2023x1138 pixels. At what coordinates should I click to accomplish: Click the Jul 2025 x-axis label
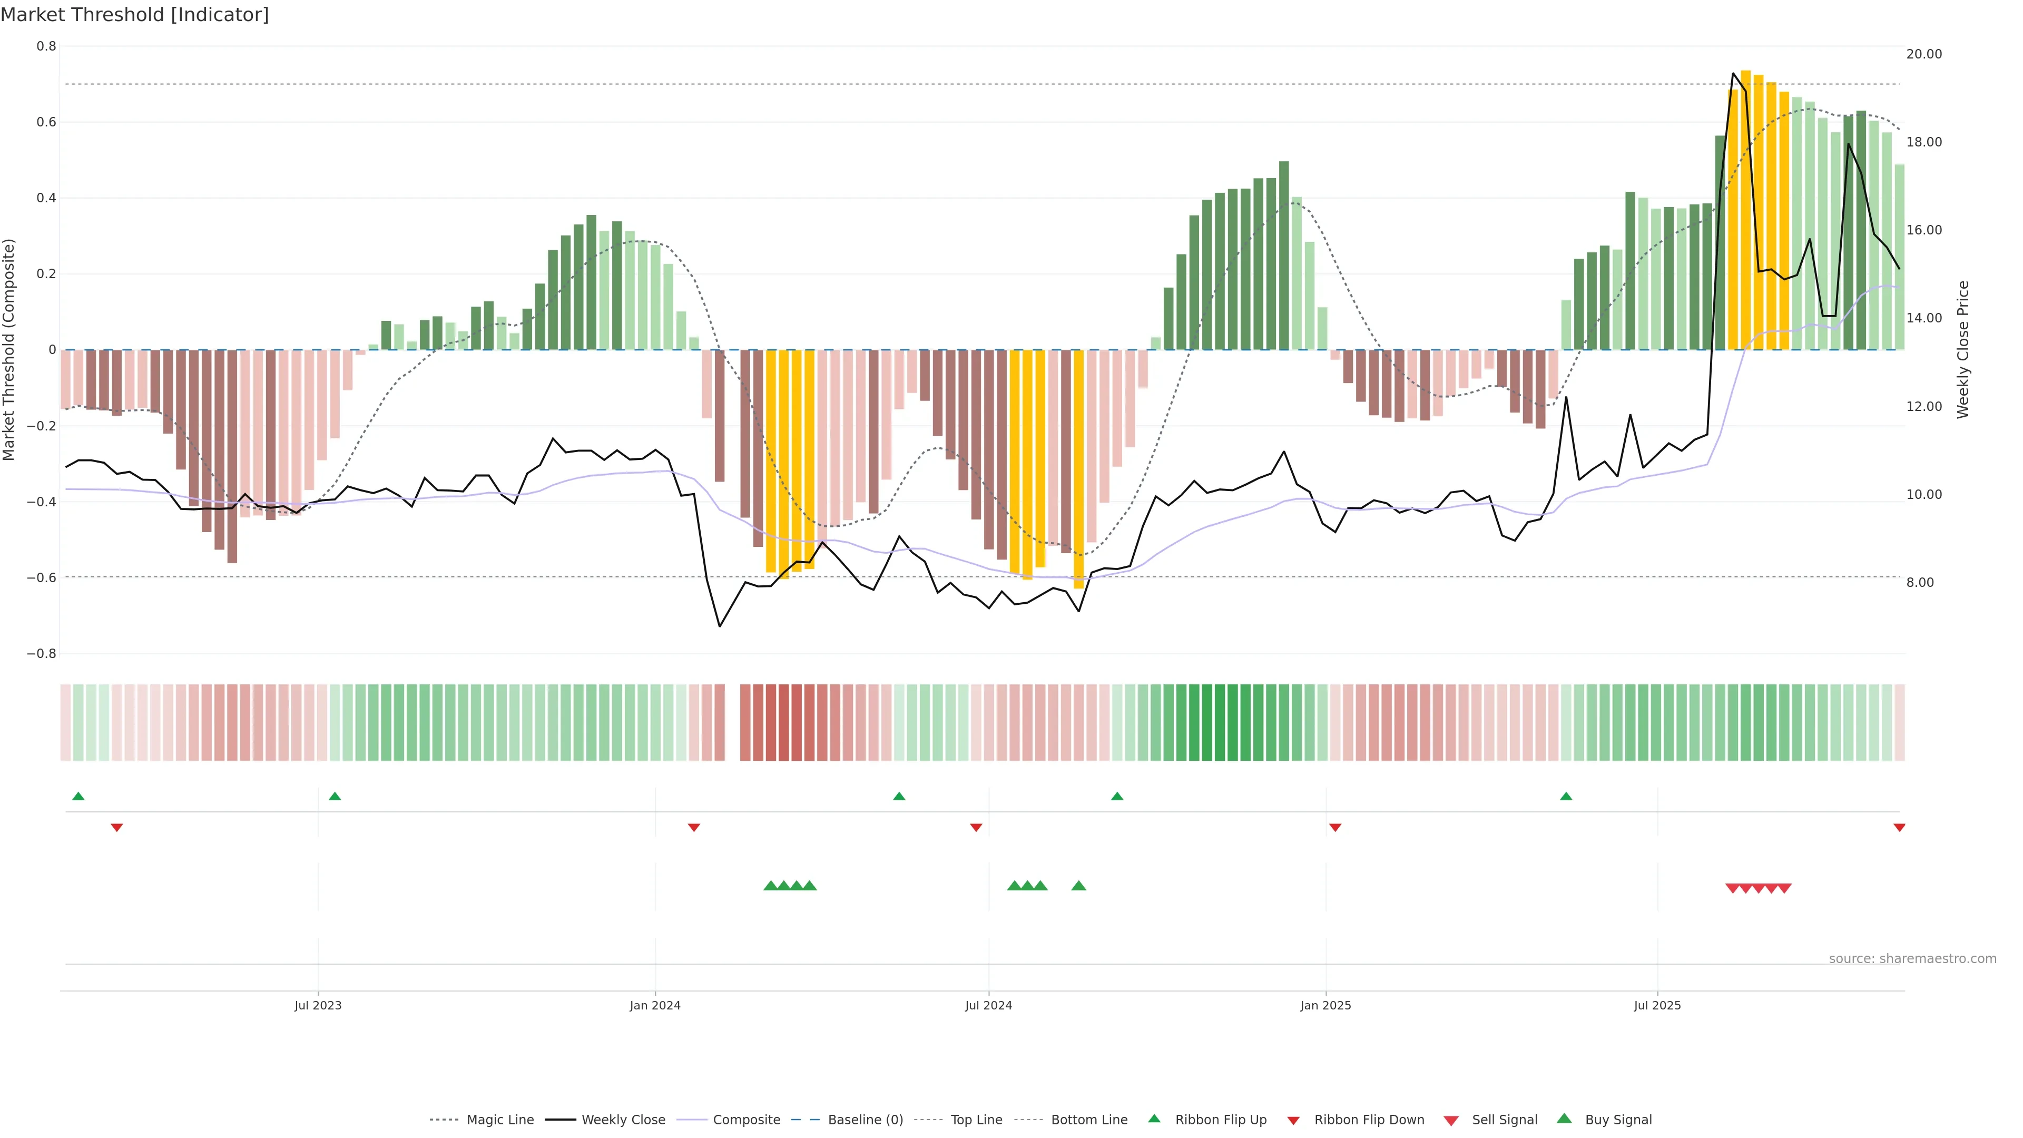(1657, 1005)
